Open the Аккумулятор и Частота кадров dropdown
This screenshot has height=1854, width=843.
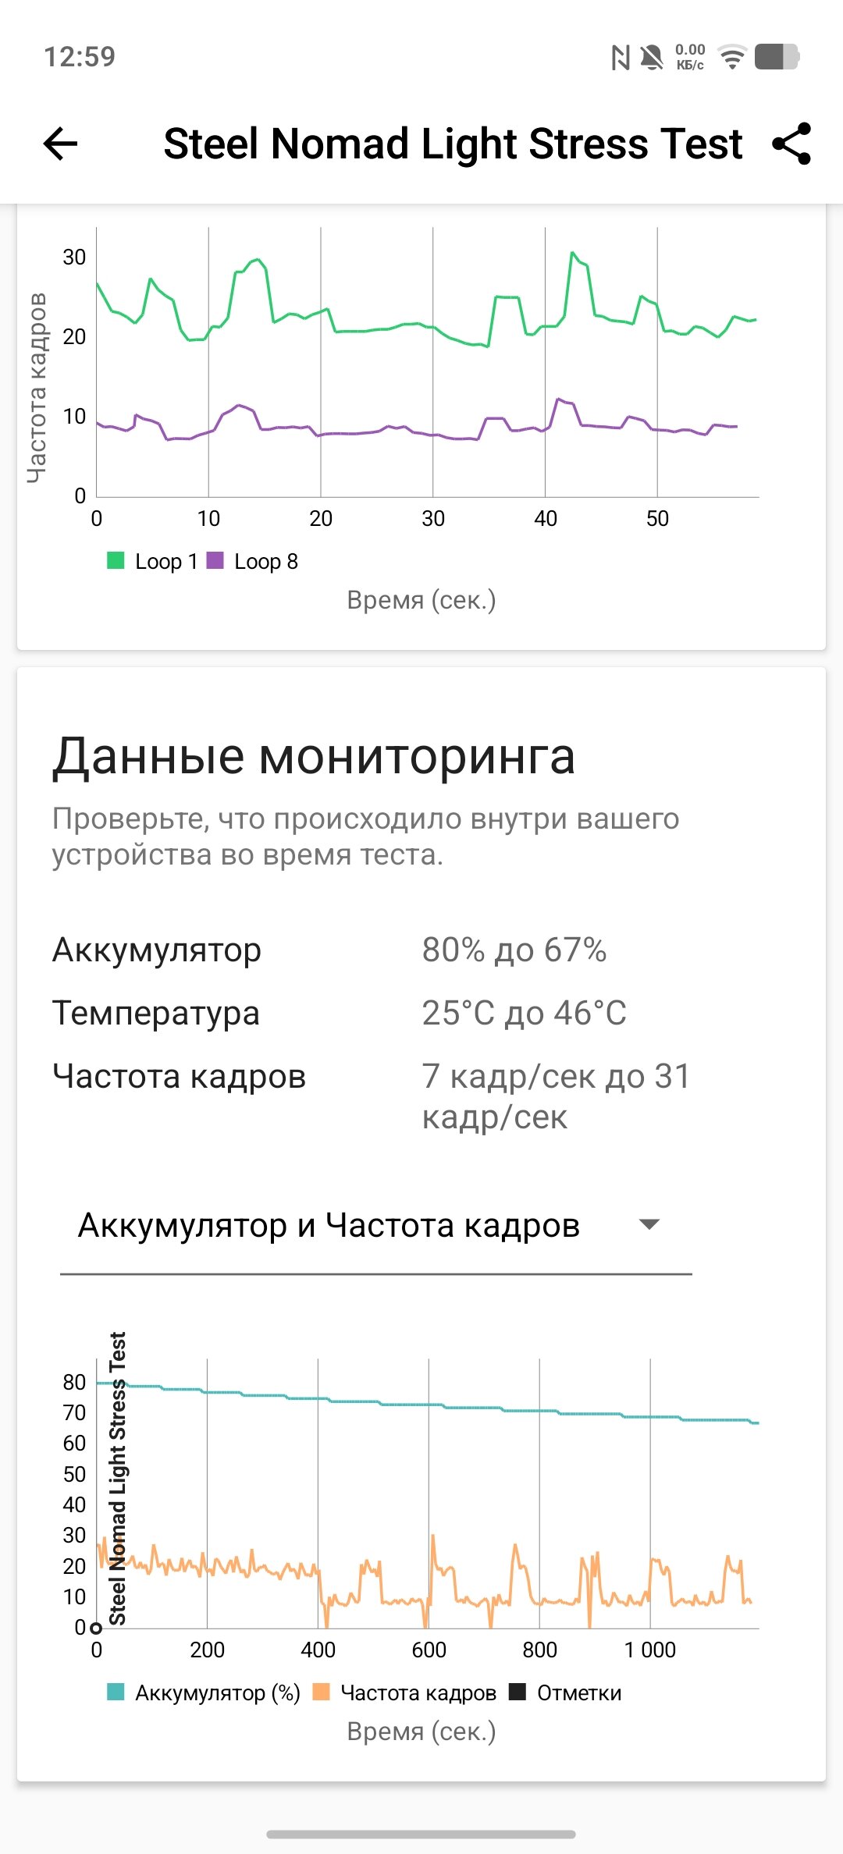pyautogui.click(x=329, y=1225)
